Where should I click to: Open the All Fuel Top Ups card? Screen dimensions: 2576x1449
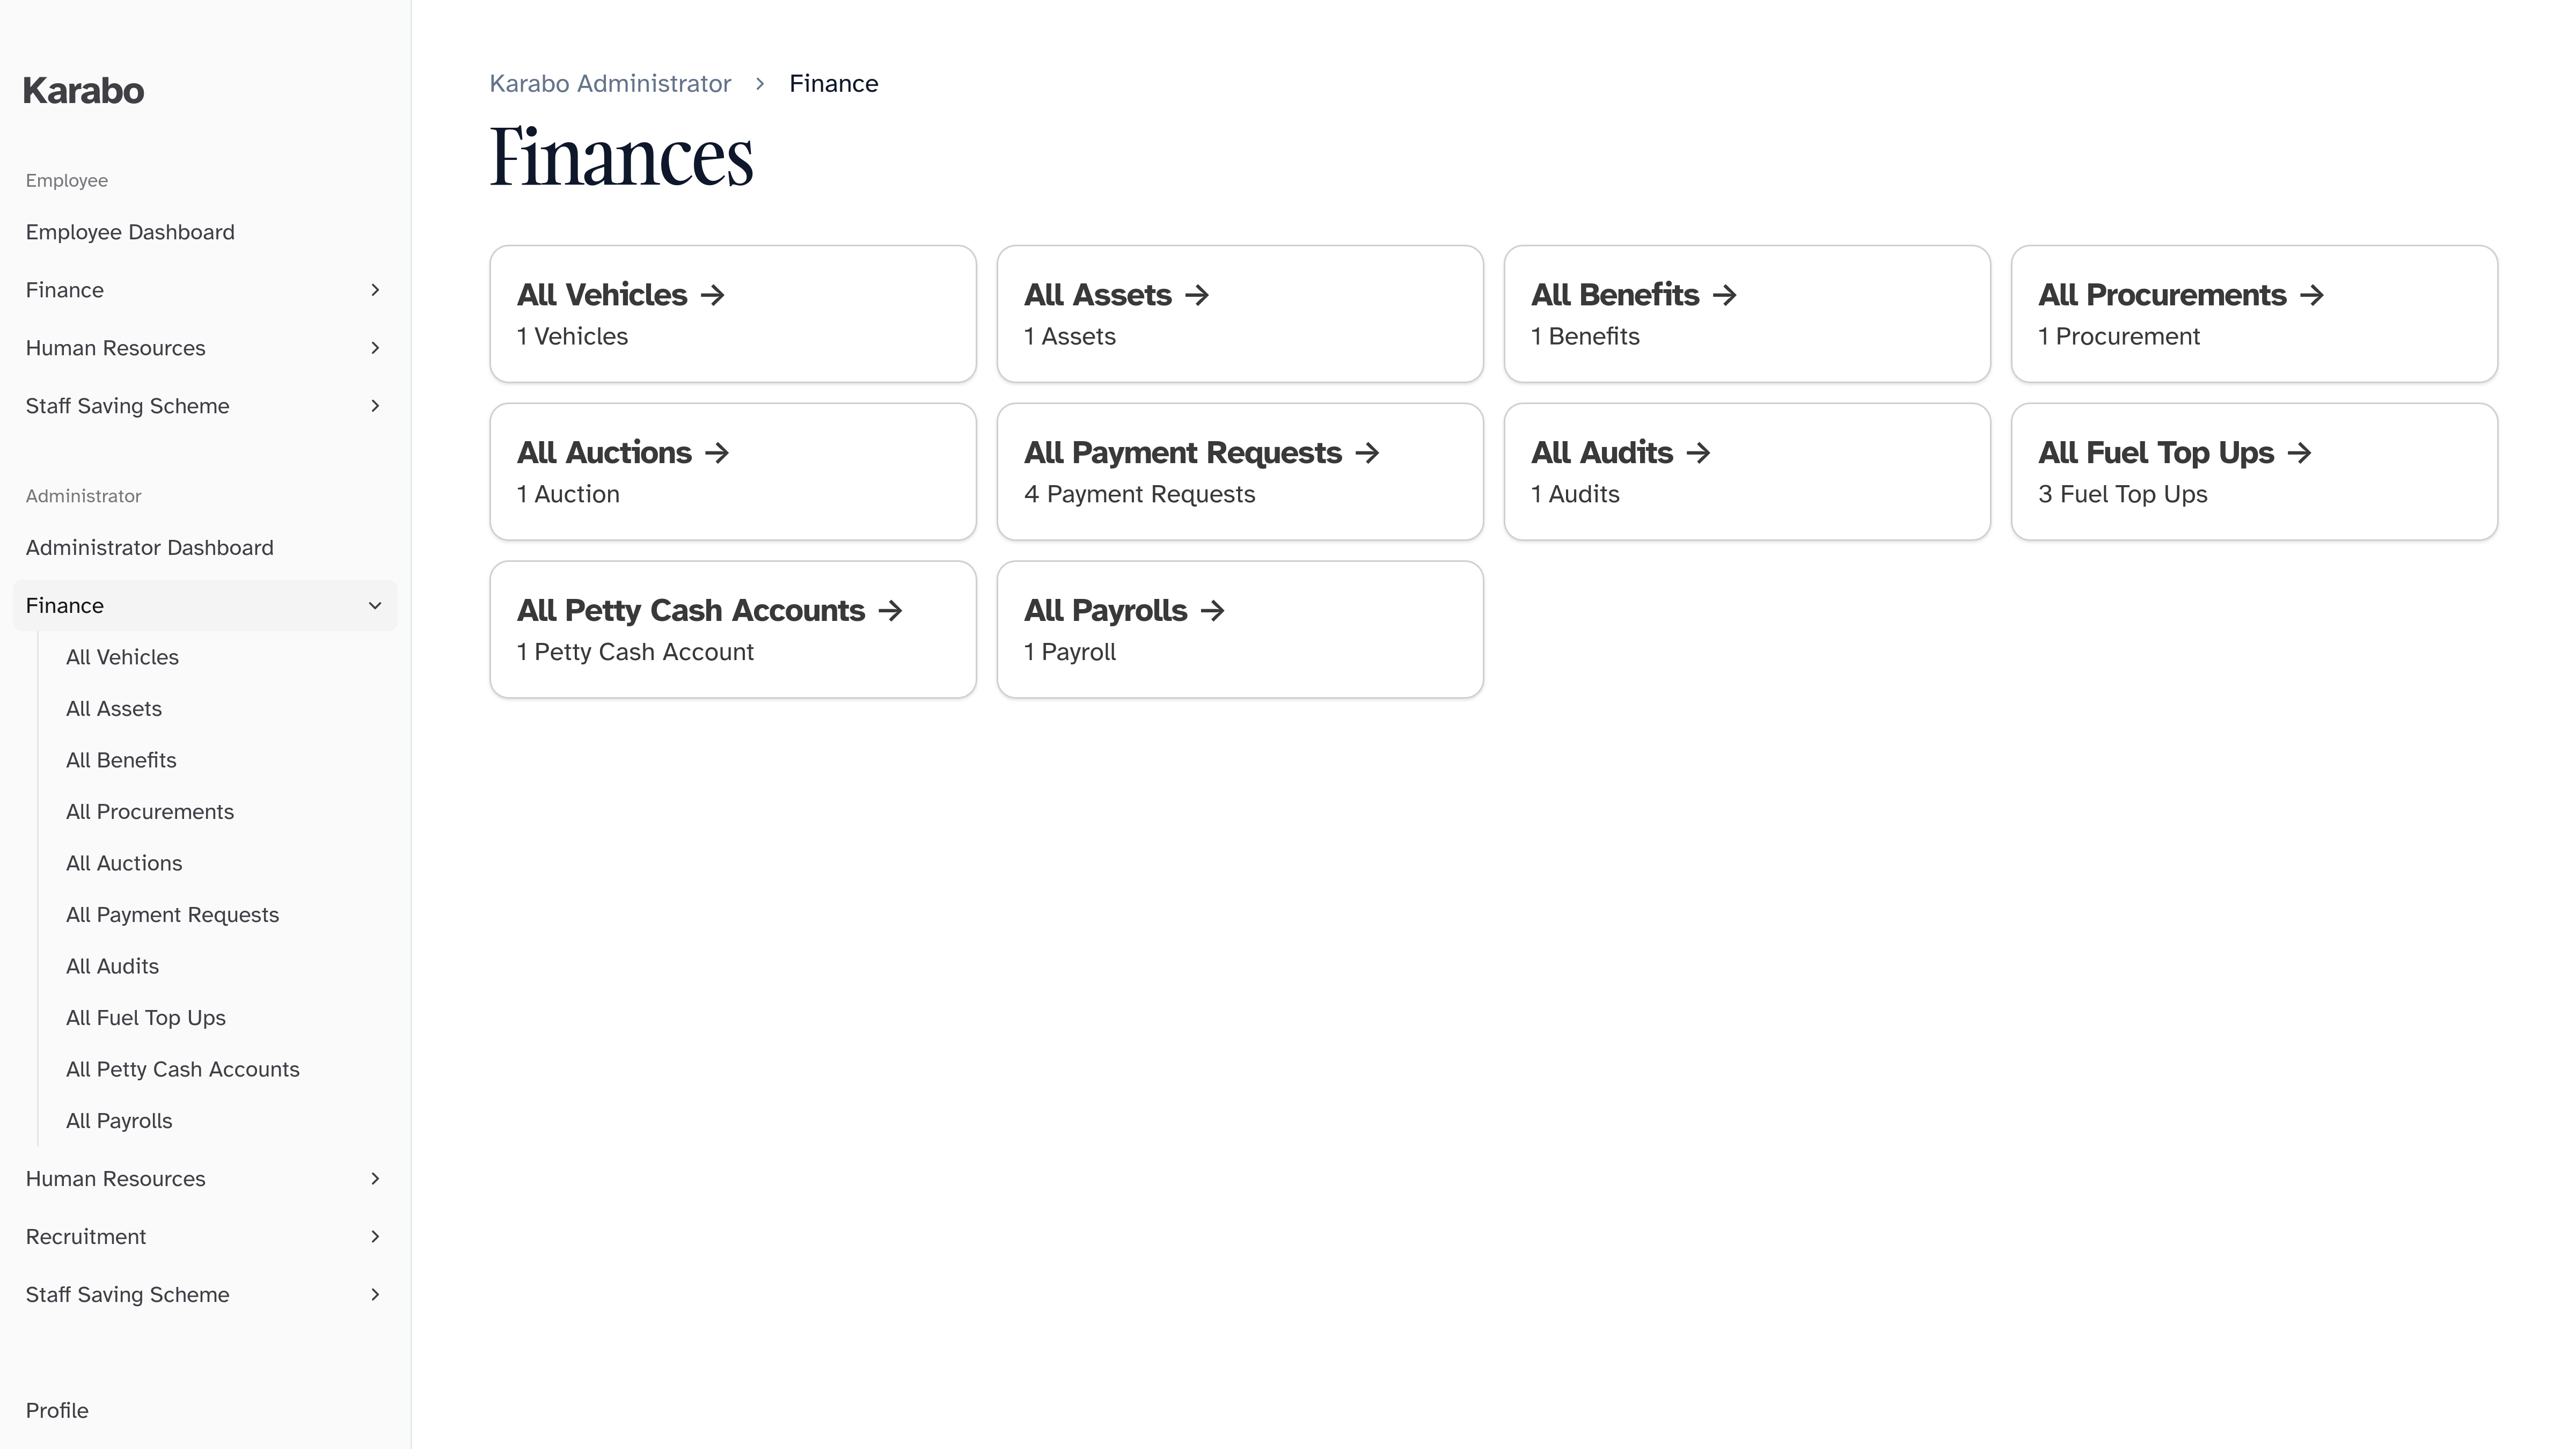click(x=2253, y=472)
